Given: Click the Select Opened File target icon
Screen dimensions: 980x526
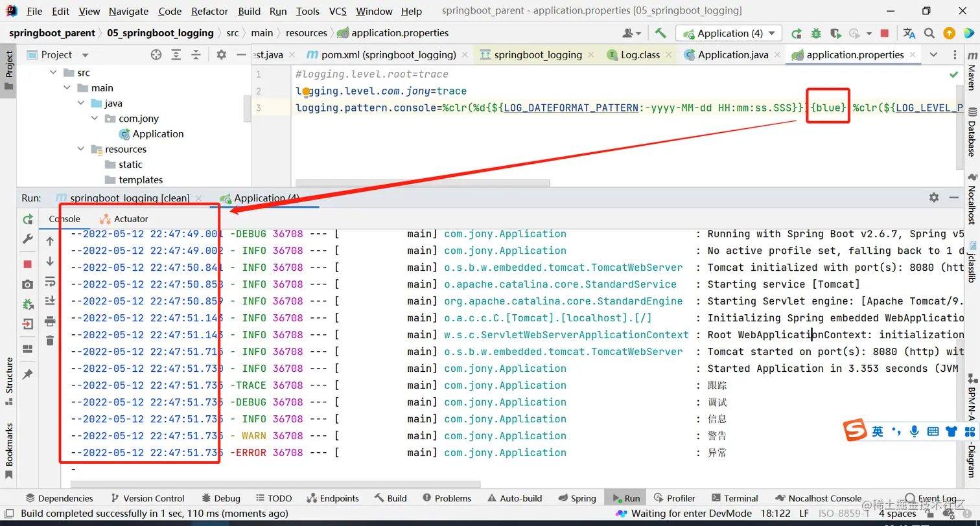Looking at the screenshot, I should click(156, 55).
